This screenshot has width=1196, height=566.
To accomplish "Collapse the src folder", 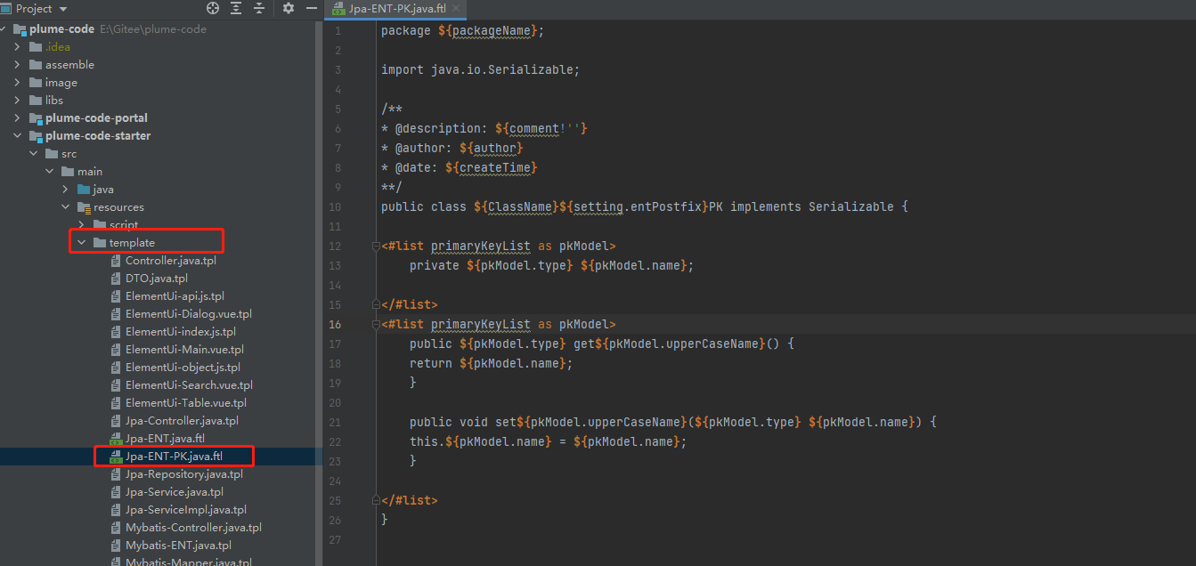I will 33,154.
